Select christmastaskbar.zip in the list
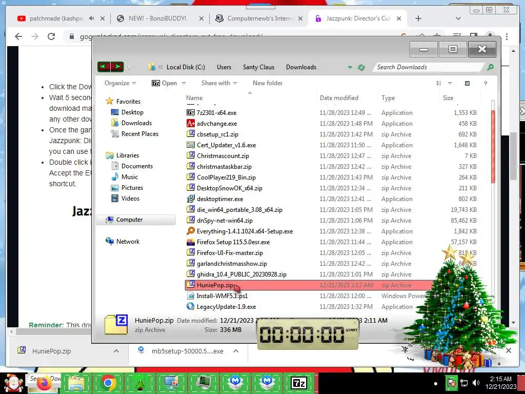The width and height of the screenshot is (525, 394). [x=224, y=167]
